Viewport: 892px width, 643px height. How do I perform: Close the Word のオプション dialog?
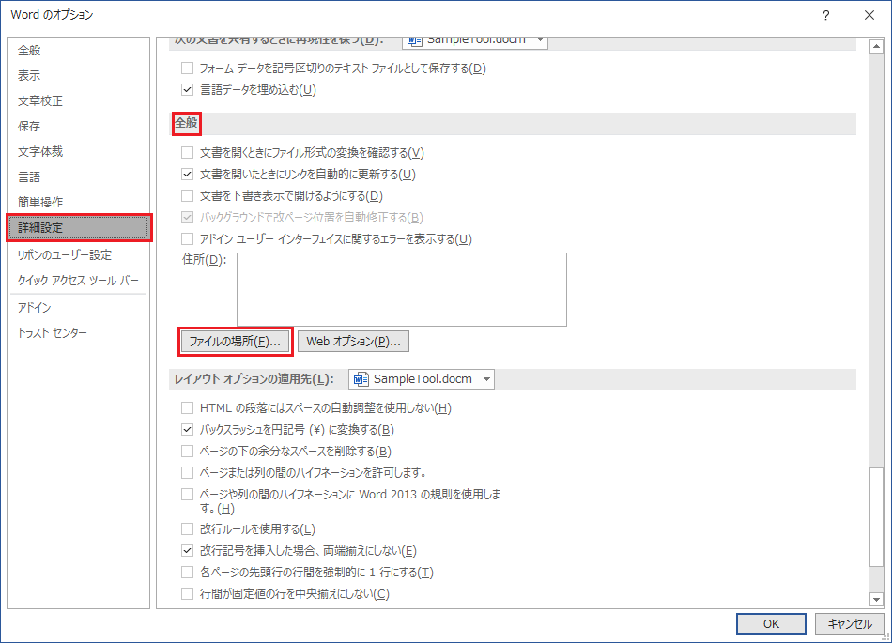coord(869,15)
